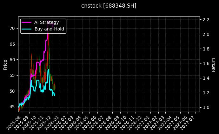Click the 55 price tick label
The width and height of the screenshot is (219, 134).
point(12,75)
